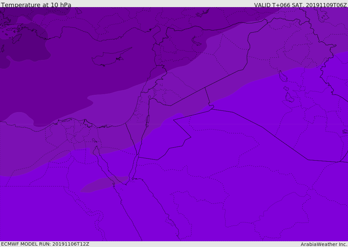Click the 'Temperature at 10 hPa' title text
The height and width of the screenshot is (247, 348).
(36, 5)
